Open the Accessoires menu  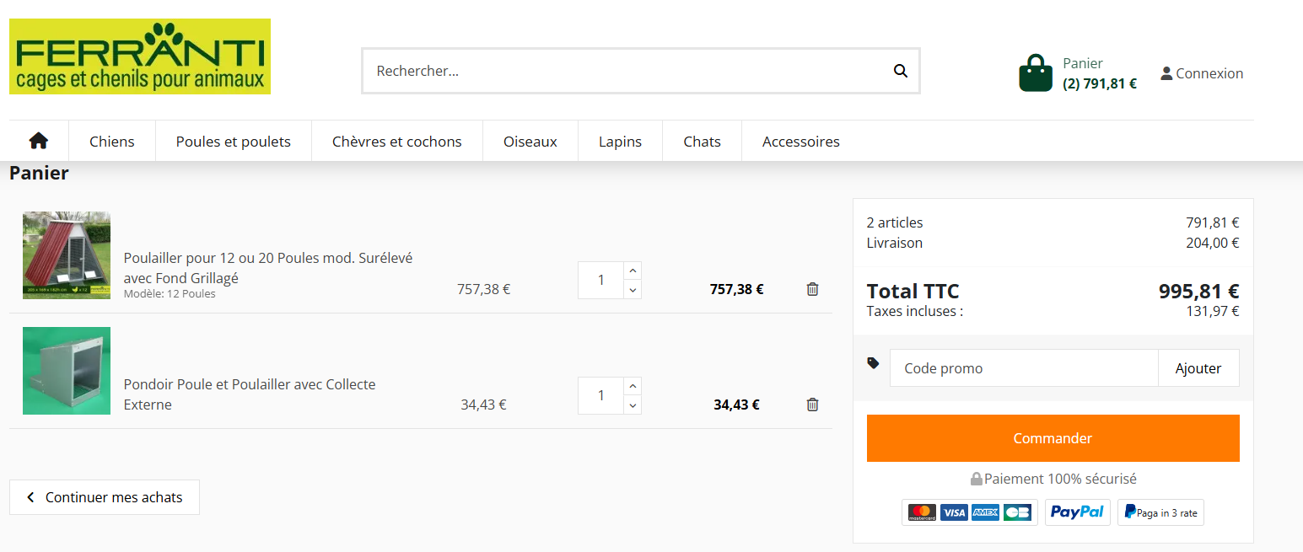[801, 141]
